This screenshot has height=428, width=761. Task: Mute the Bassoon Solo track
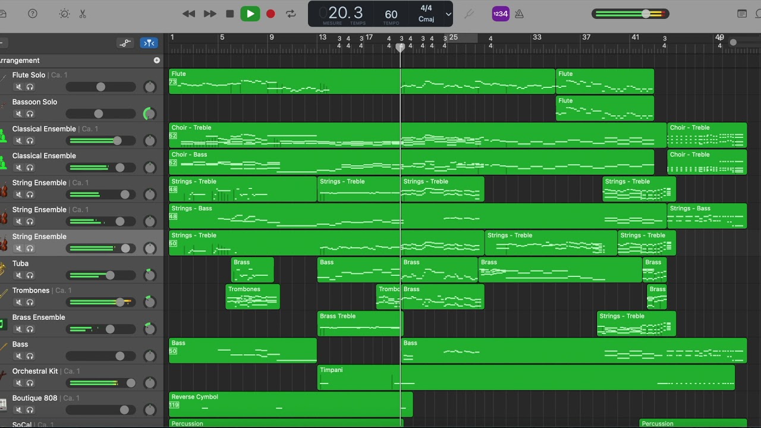click(18, 114)
